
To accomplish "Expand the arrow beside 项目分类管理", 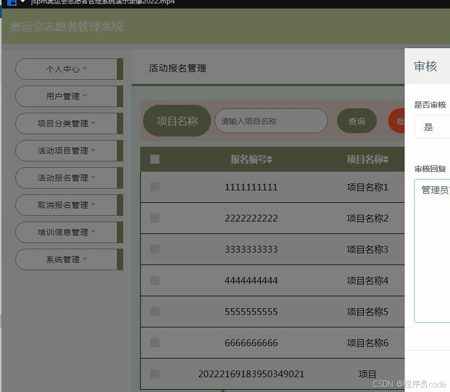I will 93,123.
